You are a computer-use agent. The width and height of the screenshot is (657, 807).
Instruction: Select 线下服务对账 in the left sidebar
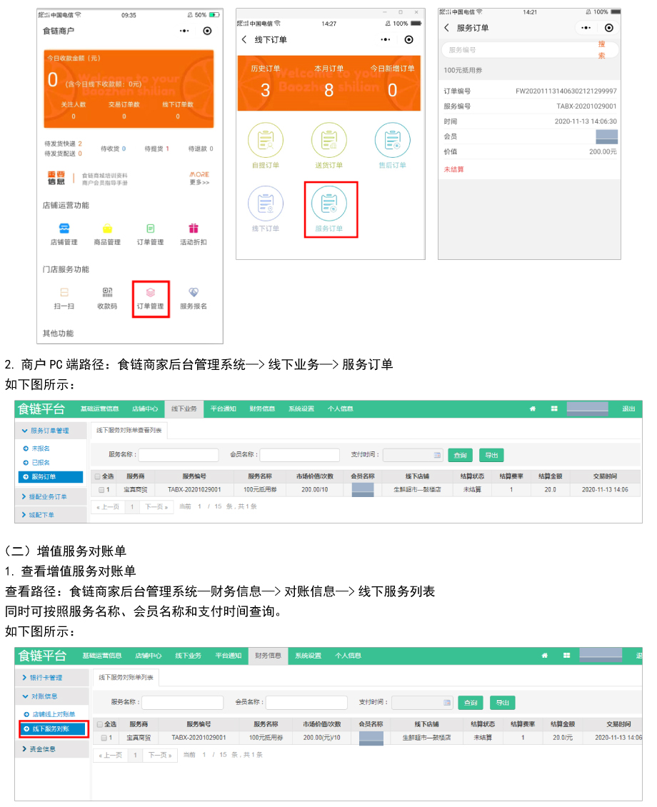click(x=51, y=729)
